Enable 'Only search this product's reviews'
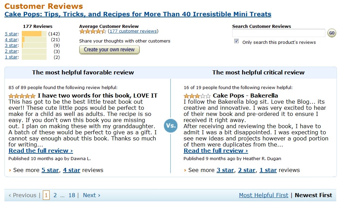The image size is (341, 206). 236,41
